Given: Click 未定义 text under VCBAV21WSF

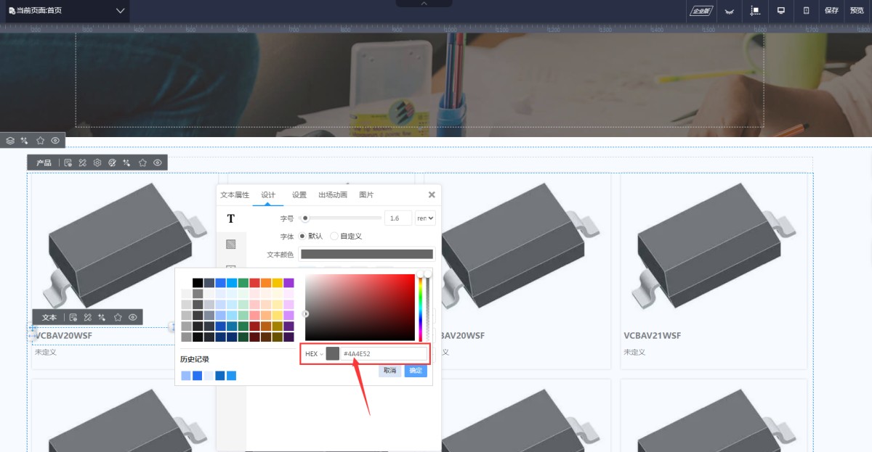Looking at the screenshot, I should (x=634, y=353).
